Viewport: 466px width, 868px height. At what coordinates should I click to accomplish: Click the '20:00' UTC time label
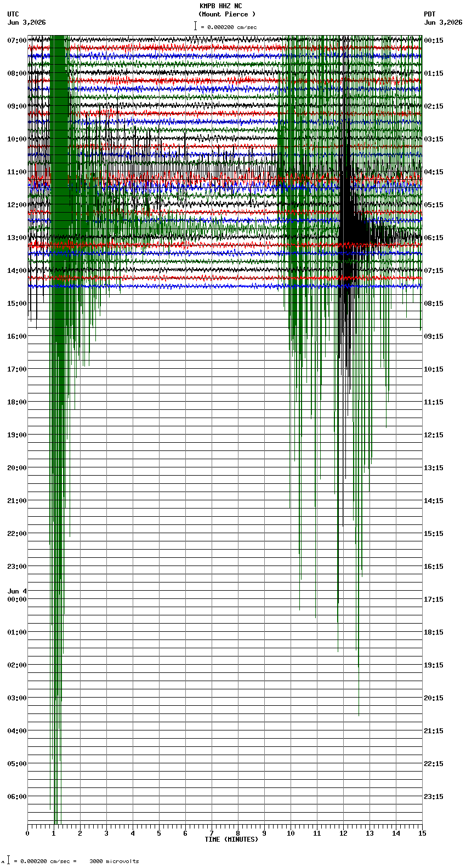point(17,468)
